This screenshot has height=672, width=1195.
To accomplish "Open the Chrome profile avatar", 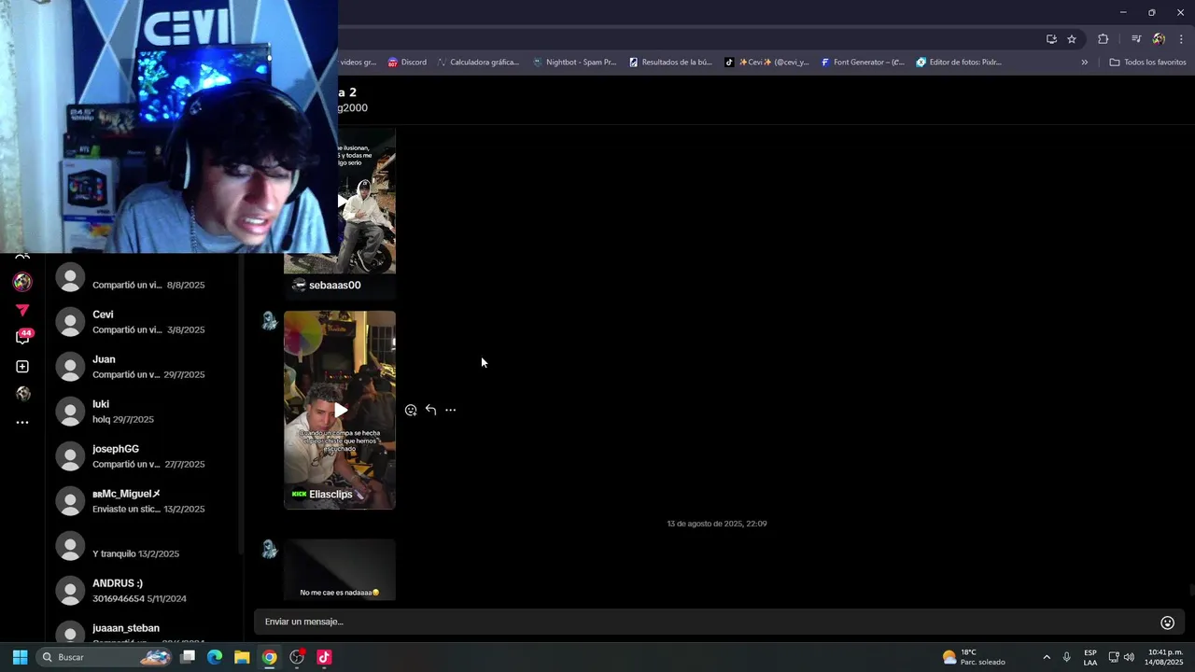I will (1159, 39).
